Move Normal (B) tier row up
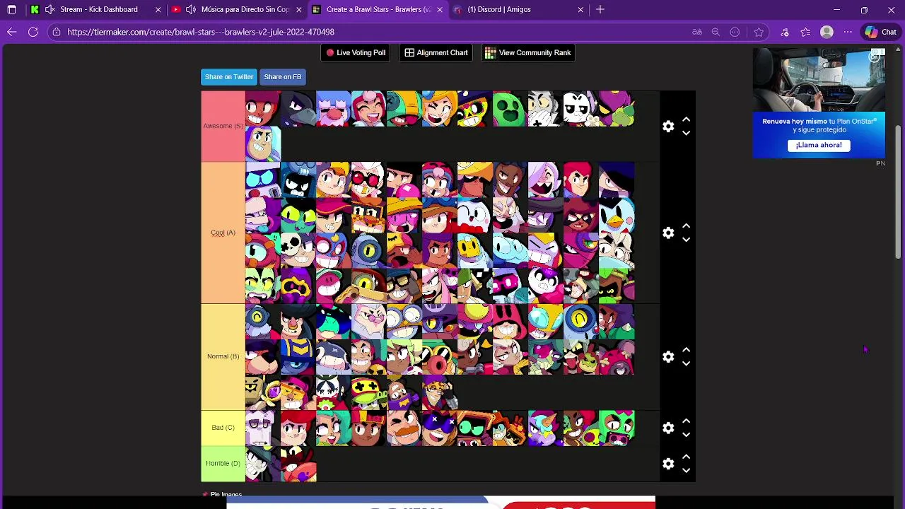Screen dimensions: 905x509 pos(686,350)
